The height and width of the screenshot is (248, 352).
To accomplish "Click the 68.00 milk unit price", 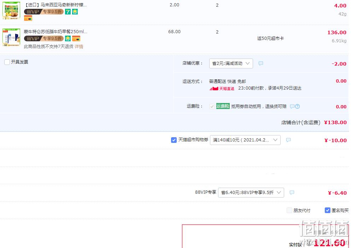I will (175, 32).
